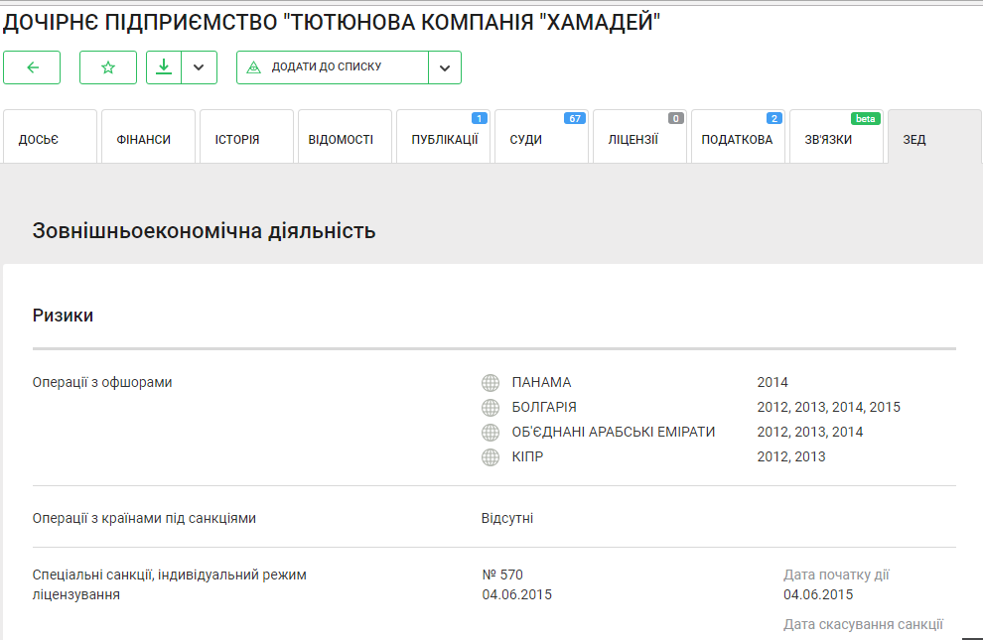Click globe icon beside ОБ'ЄДНАНІ АРАБСЬКІ ЕМІРАТИ
983x640 pixels.
(x=490, y=433)
